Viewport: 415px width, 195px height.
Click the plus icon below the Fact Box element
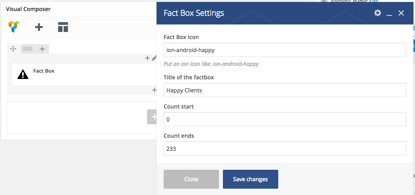tap(154, 90)
